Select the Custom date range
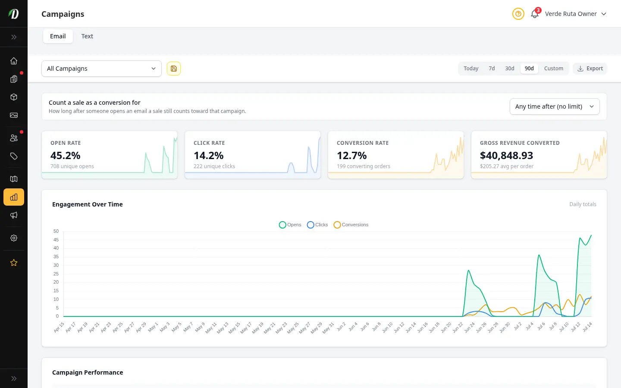The height and width of the screenshot is (388, 621). pyautogui.click(x=554, y=69)
